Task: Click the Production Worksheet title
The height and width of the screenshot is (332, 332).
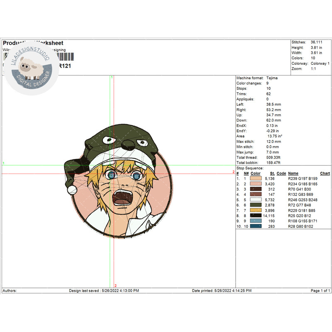Action: pos(33,43)
